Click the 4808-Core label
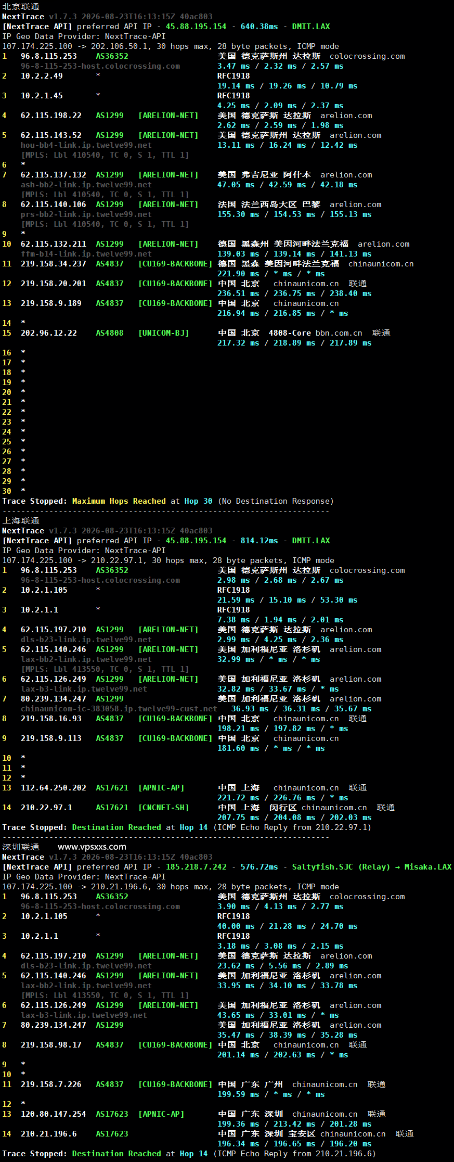Screen dimensions: 454x1162 click(290, 333)
